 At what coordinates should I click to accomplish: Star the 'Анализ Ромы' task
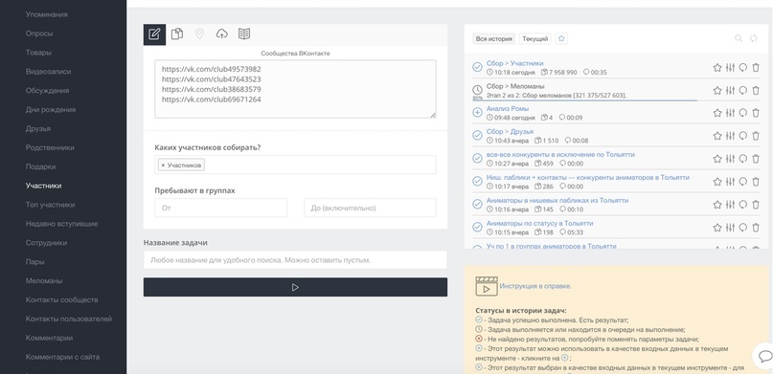717,113
